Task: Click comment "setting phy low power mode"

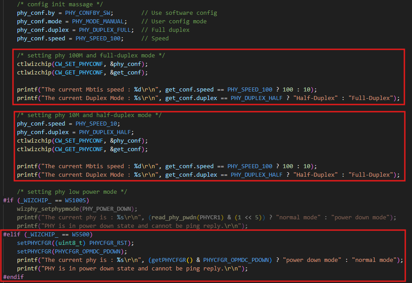Action: click(x=72, y=192)
